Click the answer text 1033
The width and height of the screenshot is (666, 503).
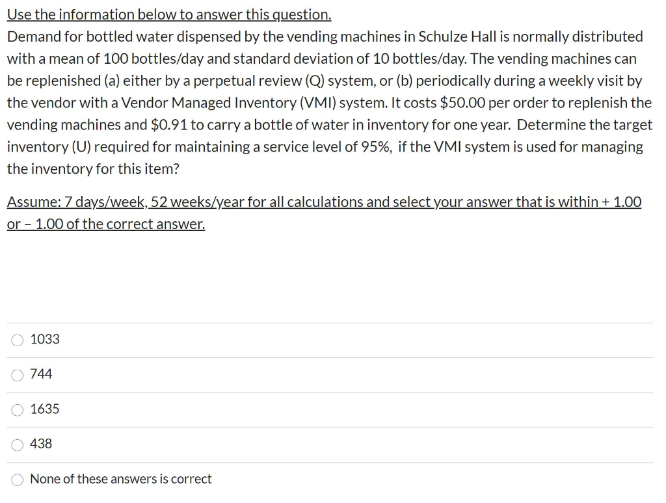click(44, 339)
